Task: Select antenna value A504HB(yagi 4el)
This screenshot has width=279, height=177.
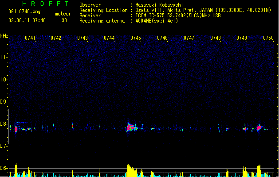Action: click(x=157, y=21)
